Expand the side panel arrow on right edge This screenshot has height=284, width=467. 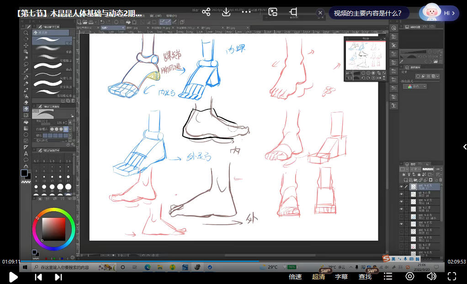coord(464,147)
